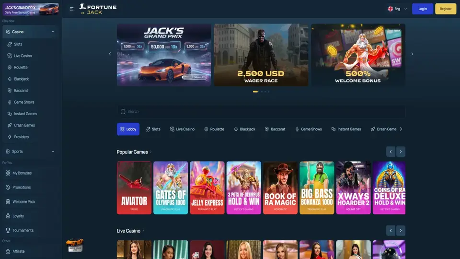Image resolution: width=460 pixels, height=259 pixels.
Task: Click the search input field
Action: tap(261, 112)
